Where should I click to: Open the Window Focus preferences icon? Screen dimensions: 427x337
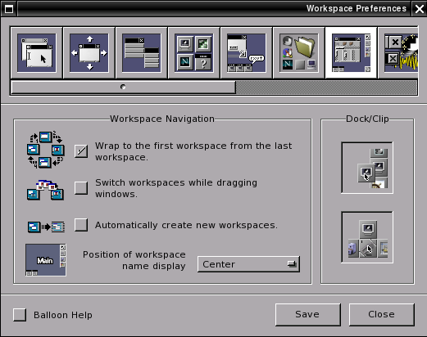[37, 53]
